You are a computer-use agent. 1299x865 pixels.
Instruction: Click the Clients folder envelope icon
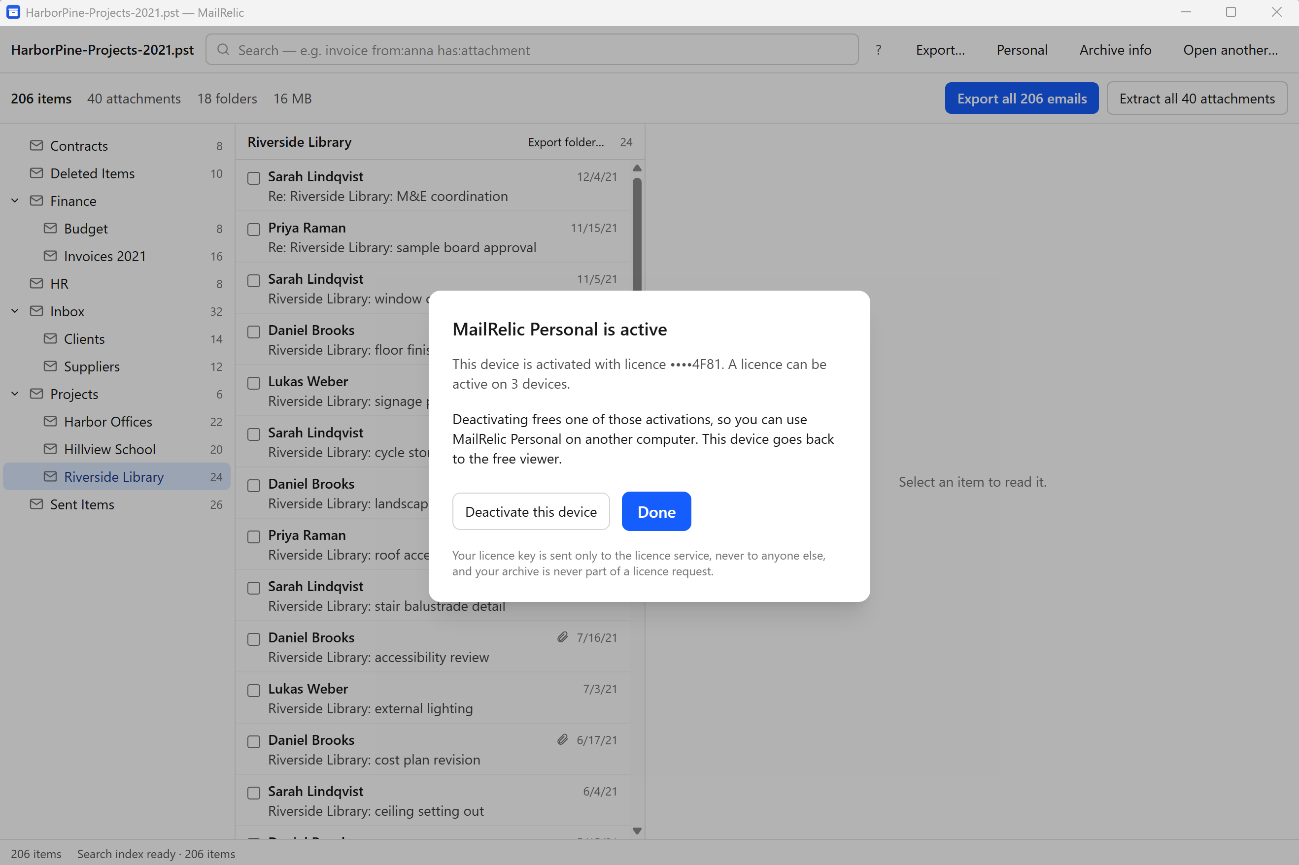pyautogui.click(x=50, y=339)
